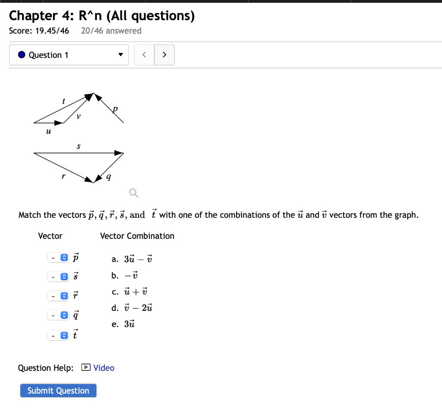
Task: Open the answer dropdown for vector t
Action: click(x=58, y=335)
